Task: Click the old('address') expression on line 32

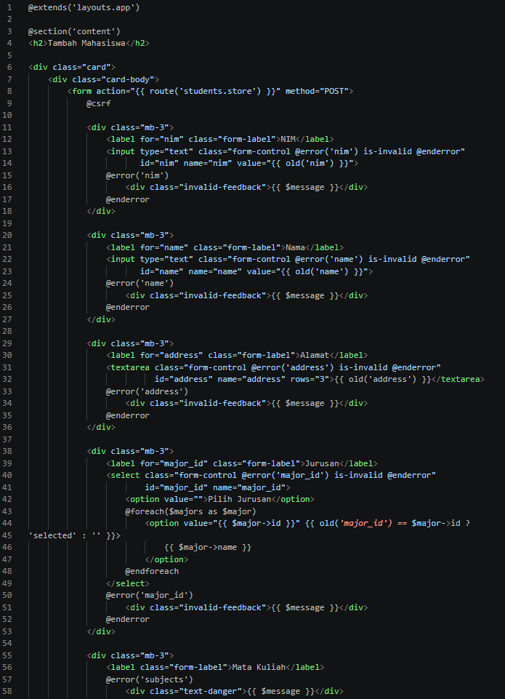Action: coord(382,380)
